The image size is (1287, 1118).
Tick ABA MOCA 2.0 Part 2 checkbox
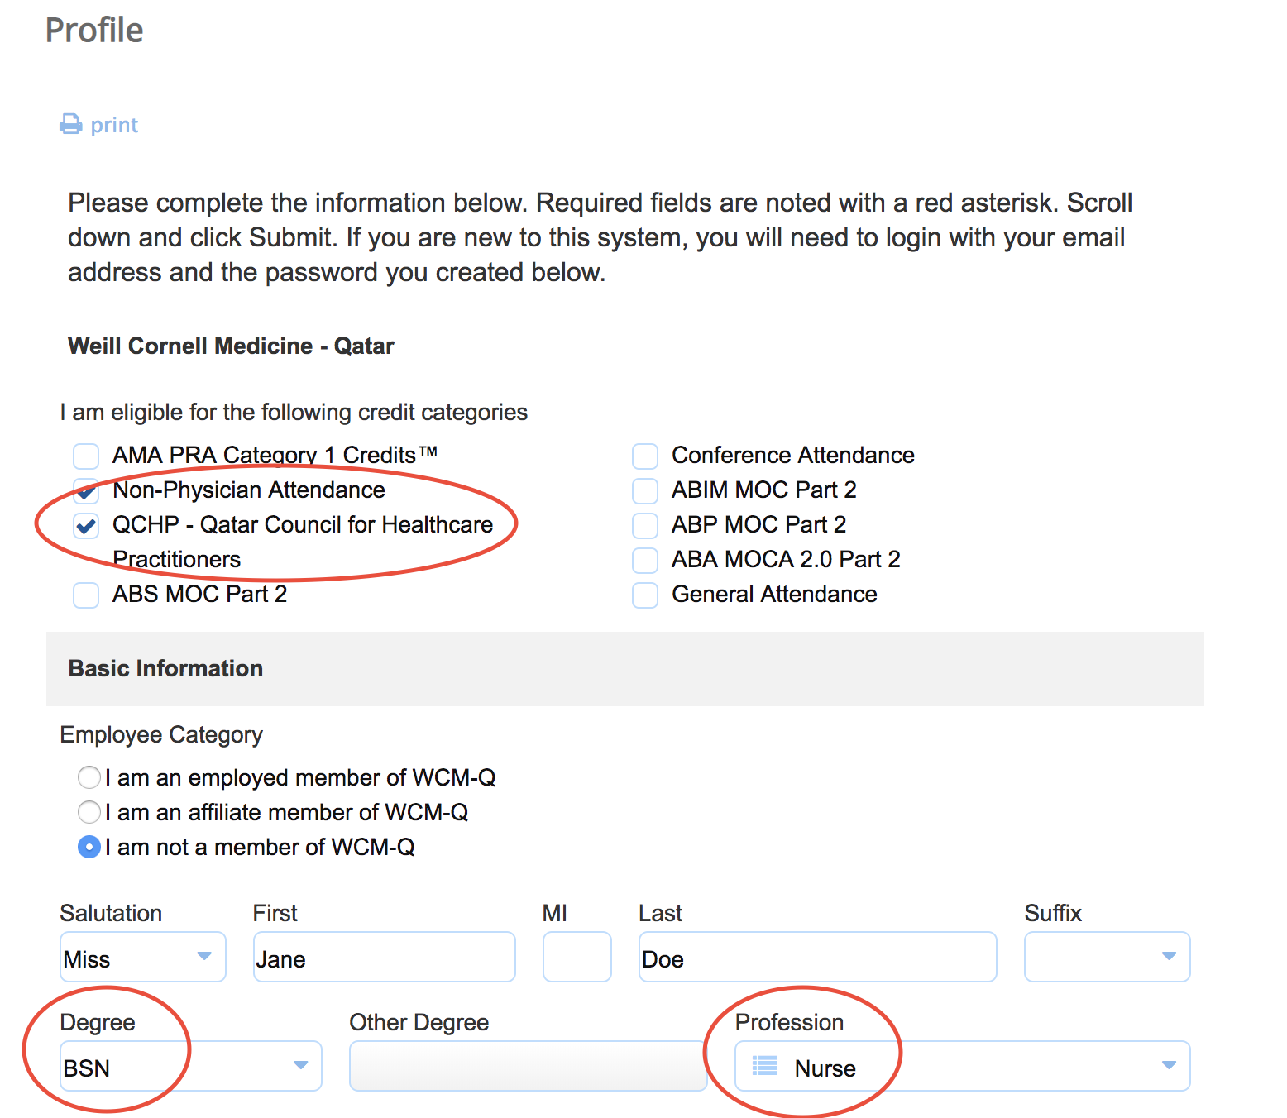[645, 560]
